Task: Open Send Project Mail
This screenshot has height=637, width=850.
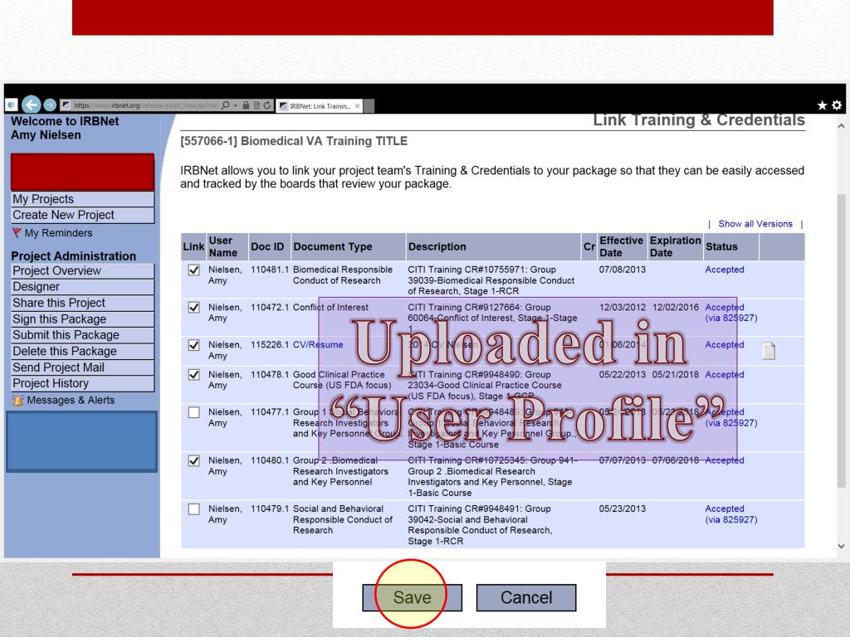Action: point(83,367)
